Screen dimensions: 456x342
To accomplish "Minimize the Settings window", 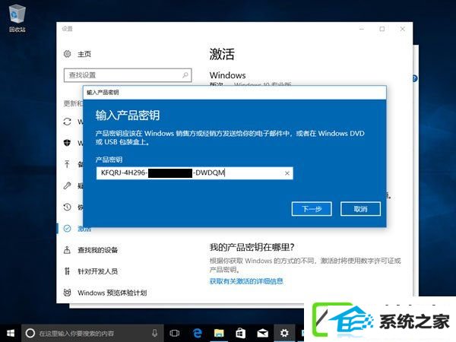I will [362, 29].
